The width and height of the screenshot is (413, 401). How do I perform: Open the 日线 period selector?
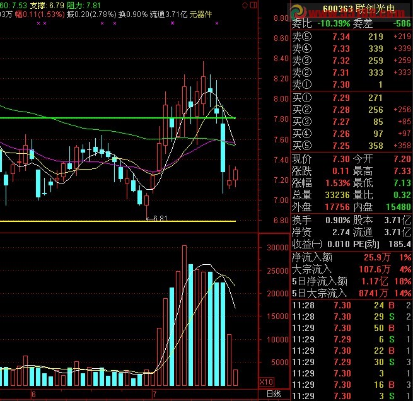pyautogui.click(x=274, y=394)
